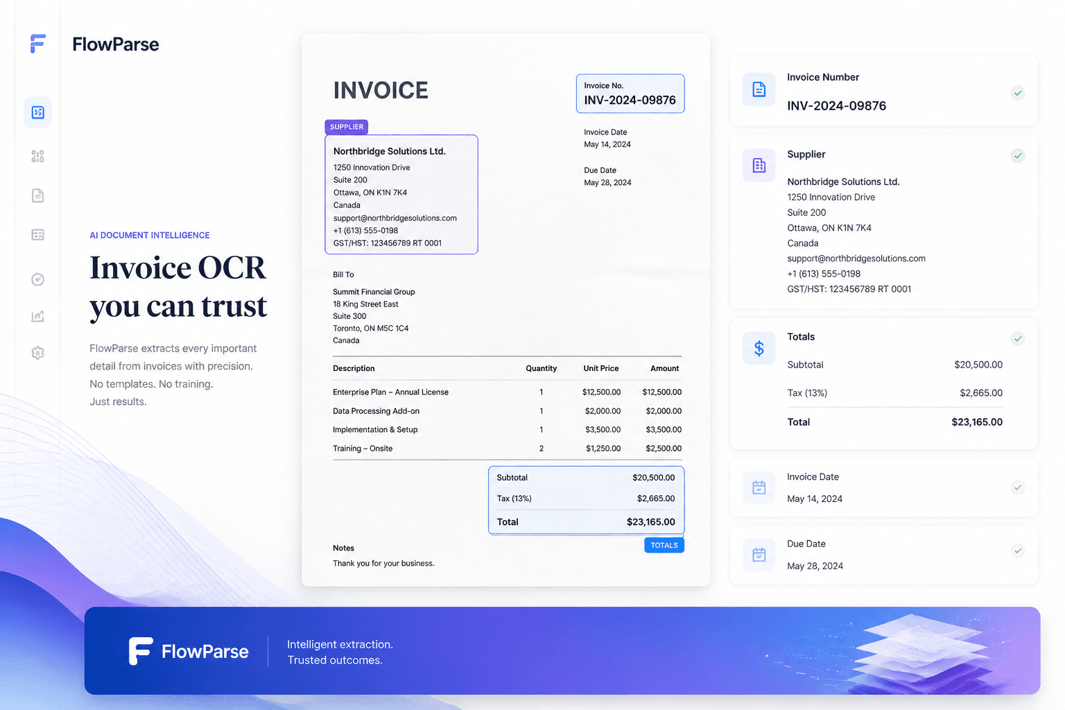Viewport: 1065px width, 710px height.
Task: Open the settings gear icon in the sidebar
Action: pos(37,353)
